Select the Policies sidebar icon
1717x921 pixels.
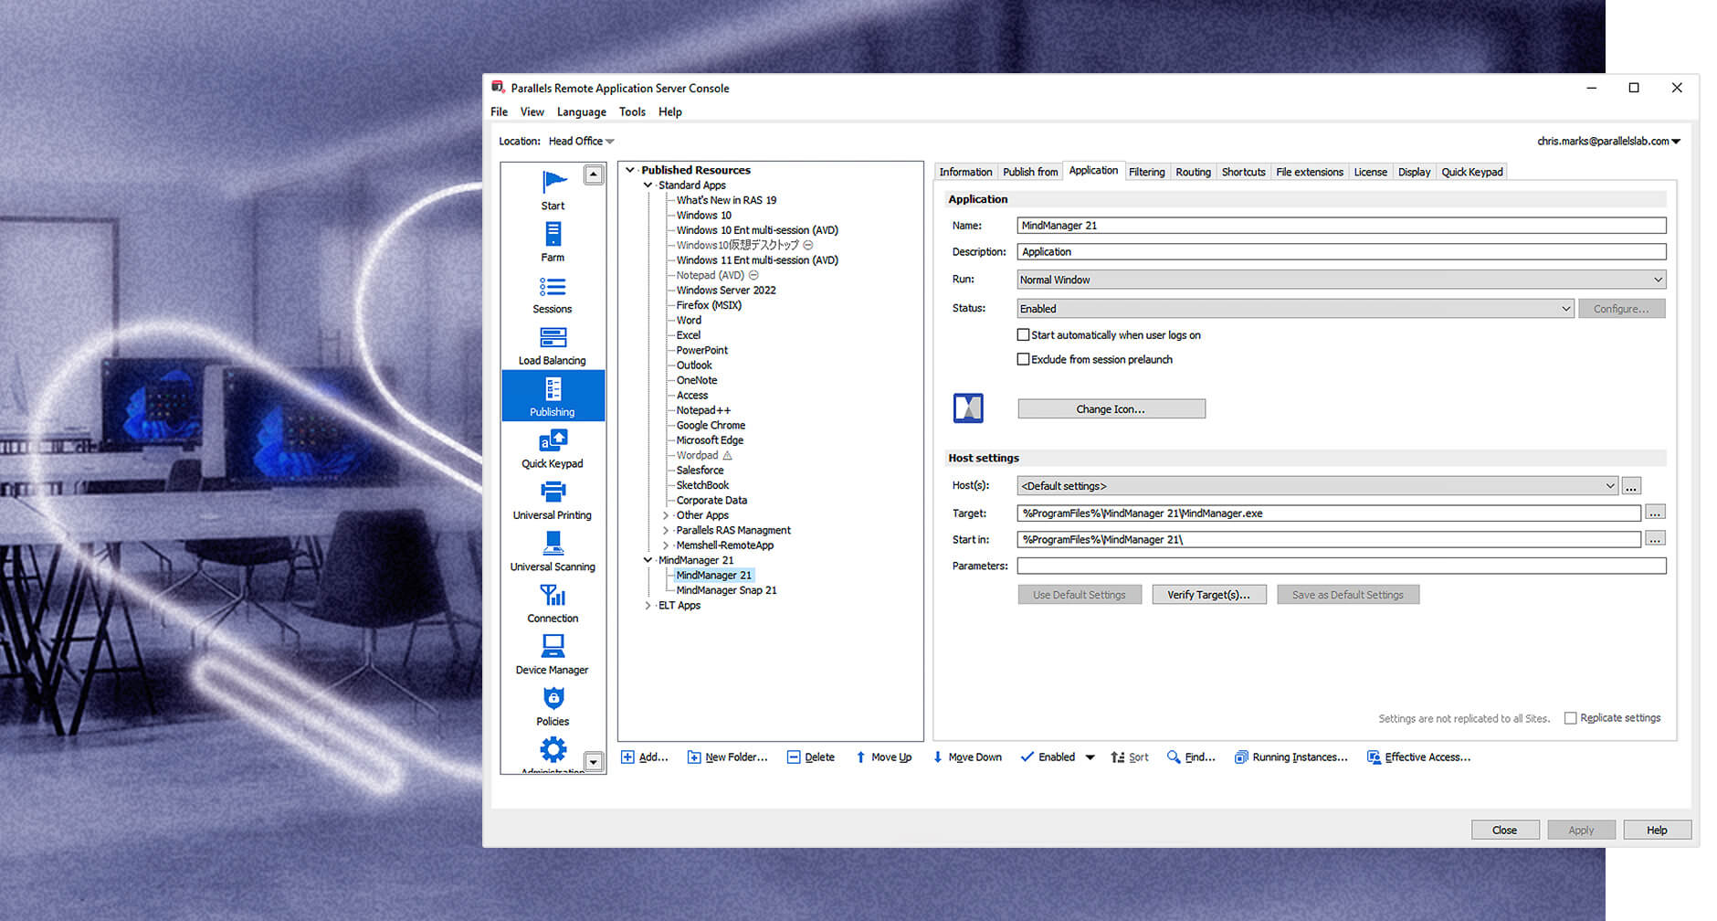[552, 697]
